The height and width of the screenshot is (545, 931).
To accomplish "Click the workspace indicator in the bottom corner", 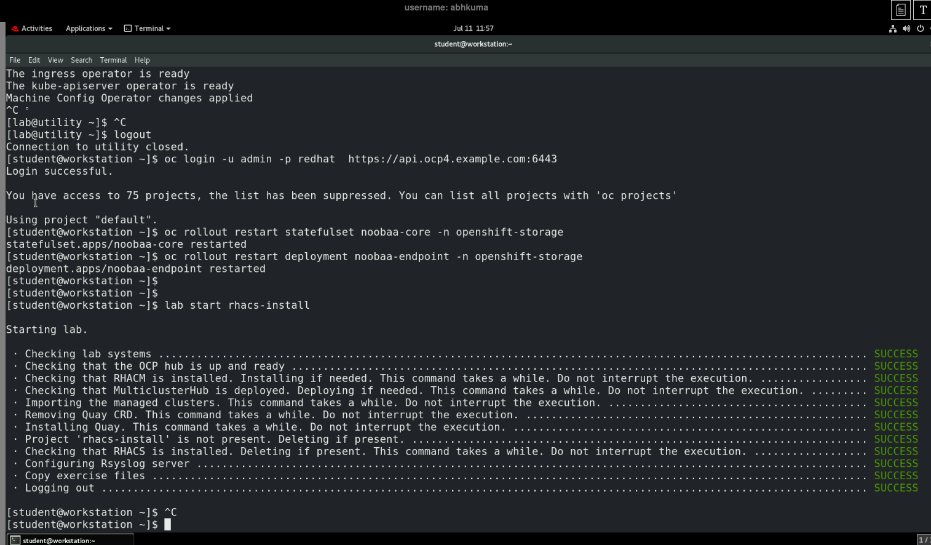I will click(923, 539).
